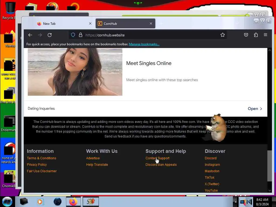276x207 pixels.
Task: Click the scrollbar down arrow
Action: pos(270,191)
